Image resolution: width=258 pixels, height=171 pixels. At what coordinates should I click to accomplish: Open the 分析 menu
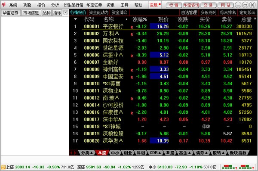point(55,5)
